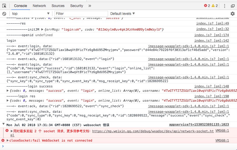
Task: Open console settings gear icon
Action: point(232,14)
